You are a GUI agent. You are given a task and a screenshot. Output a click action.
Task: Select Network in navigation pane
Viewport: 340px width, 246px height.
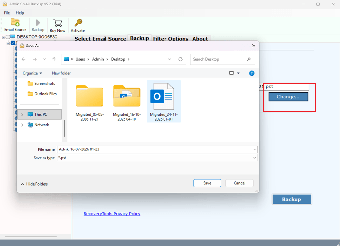tap(39, 125)
